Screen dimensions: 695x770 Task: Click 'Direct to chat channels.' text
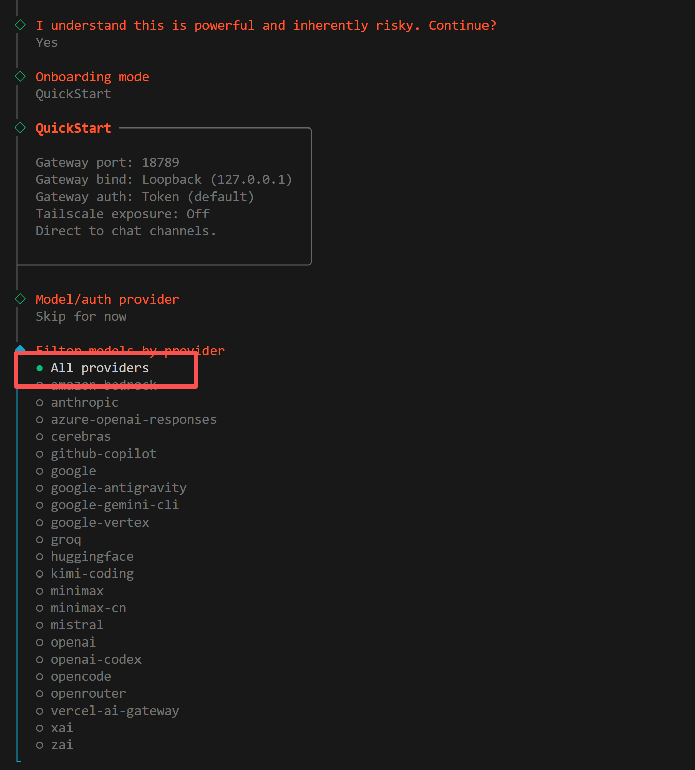[x=126, y=231]
